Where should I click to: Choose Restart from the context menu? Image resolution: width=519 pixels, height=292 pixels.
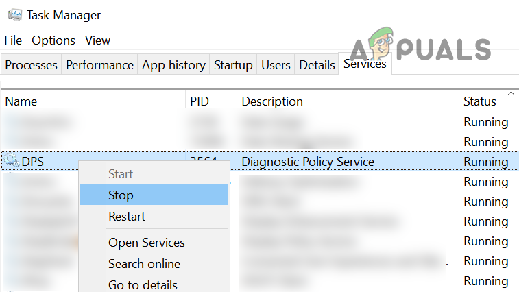(127, 217)
